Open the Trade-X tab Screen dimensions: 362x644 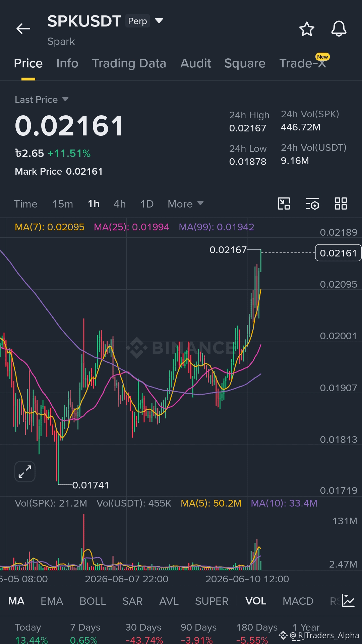tap(303, 63)
